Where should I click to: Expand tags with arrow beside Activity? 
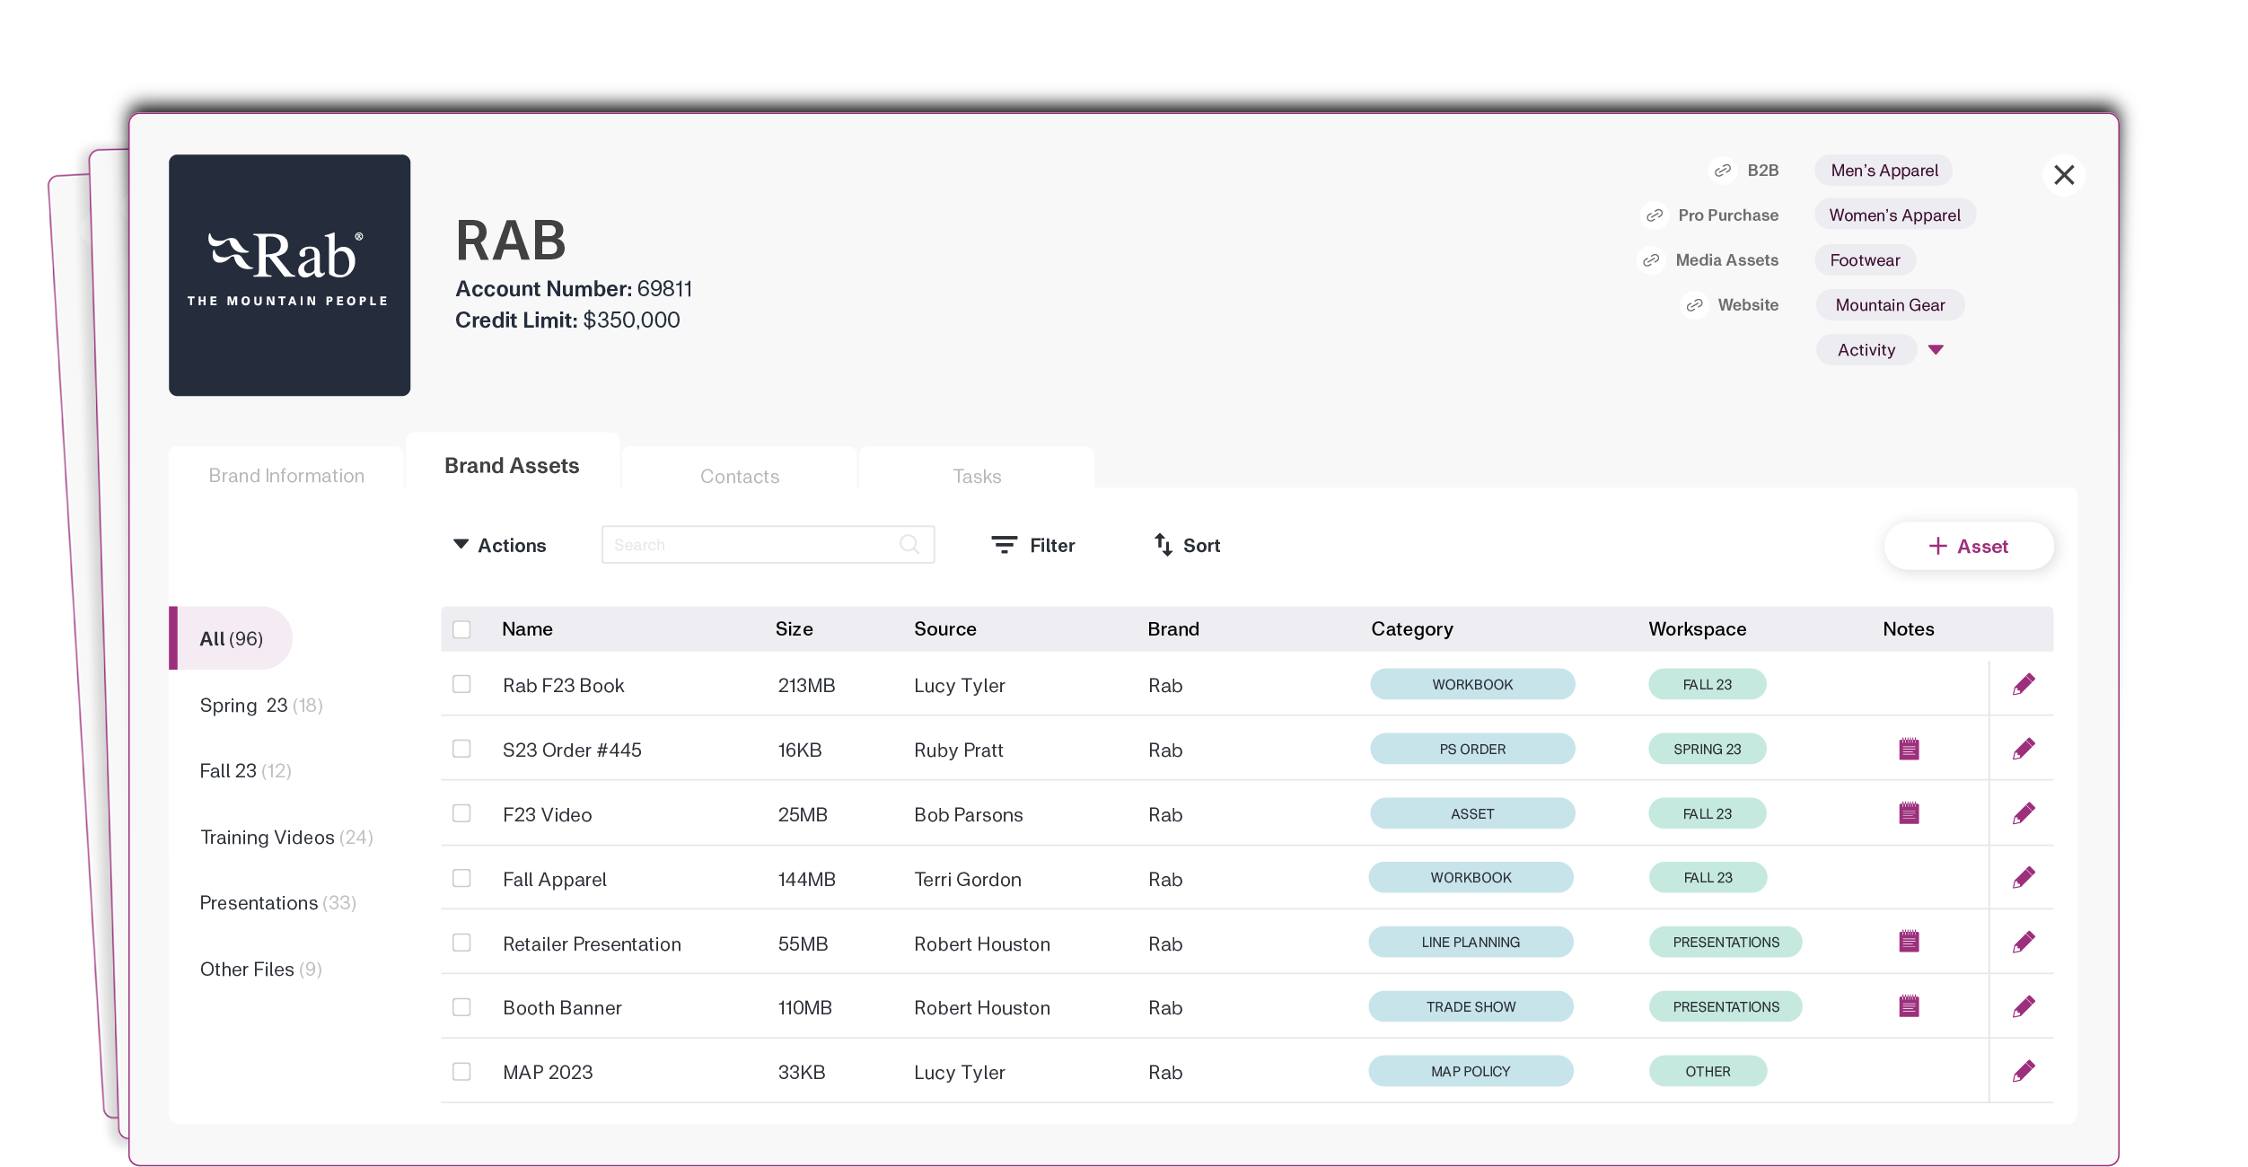coord(1936,350)
